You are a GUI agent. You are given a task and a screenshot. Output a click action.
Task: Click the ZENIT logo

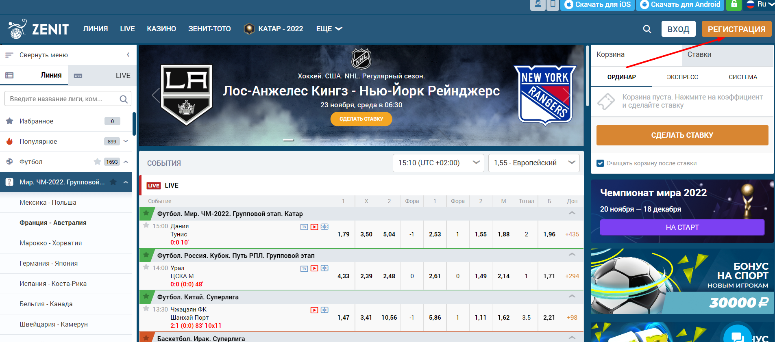(39, 29)
